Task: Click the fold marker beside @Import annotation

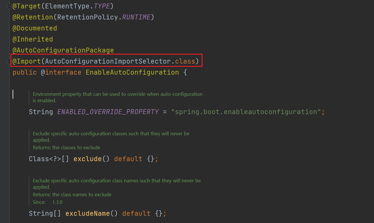Action: pyautogui.click(x=9, y=61)
